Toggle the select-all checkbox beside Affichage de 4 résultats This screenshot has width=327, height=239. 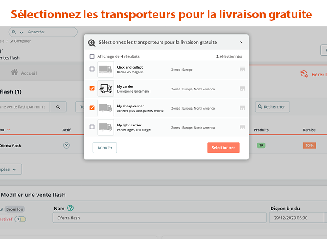pyautogui.click(x=92, y=56)
